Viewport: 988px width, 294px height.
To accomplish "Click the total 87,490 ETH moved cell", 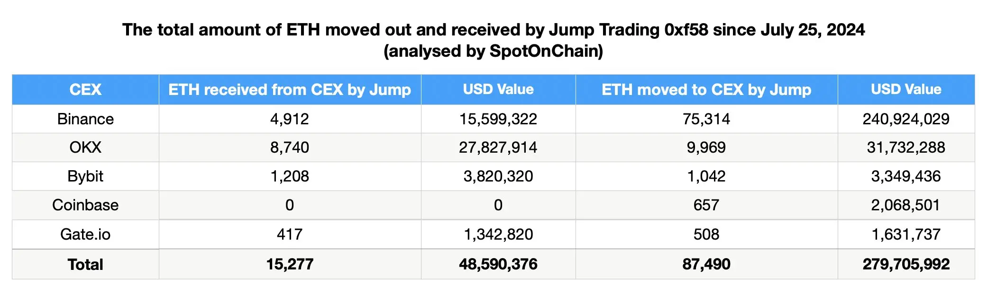I will (x=706, y=264).
